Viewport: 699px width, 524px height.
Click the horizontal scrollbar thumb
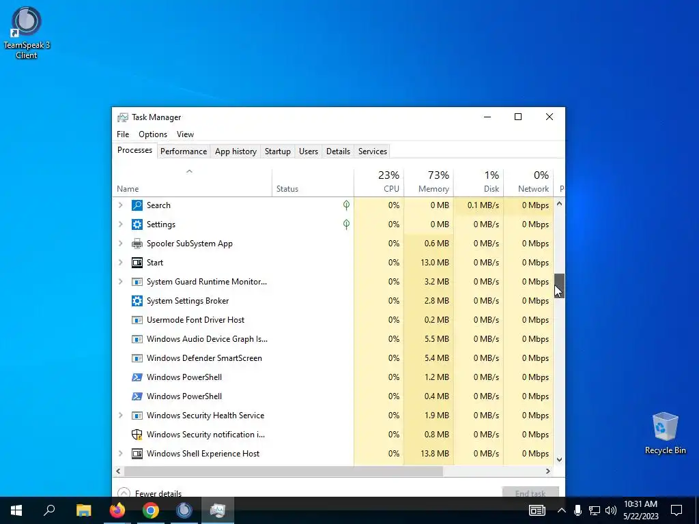click(x=283, y=471)
